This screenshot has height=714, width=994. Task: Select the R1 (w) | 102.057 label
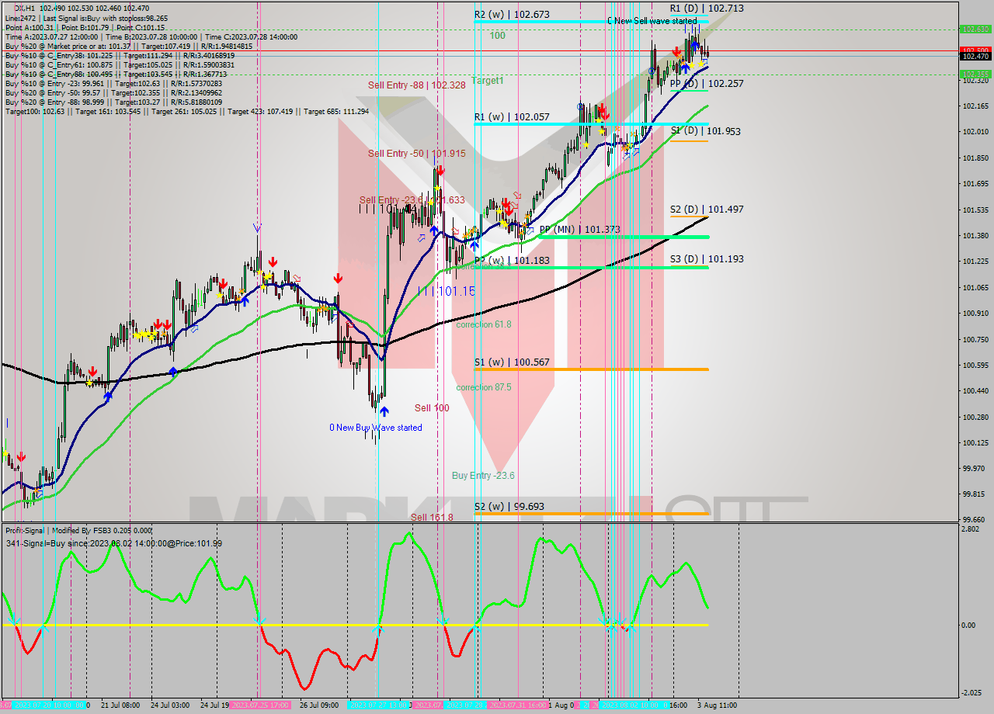pos(512,117)
